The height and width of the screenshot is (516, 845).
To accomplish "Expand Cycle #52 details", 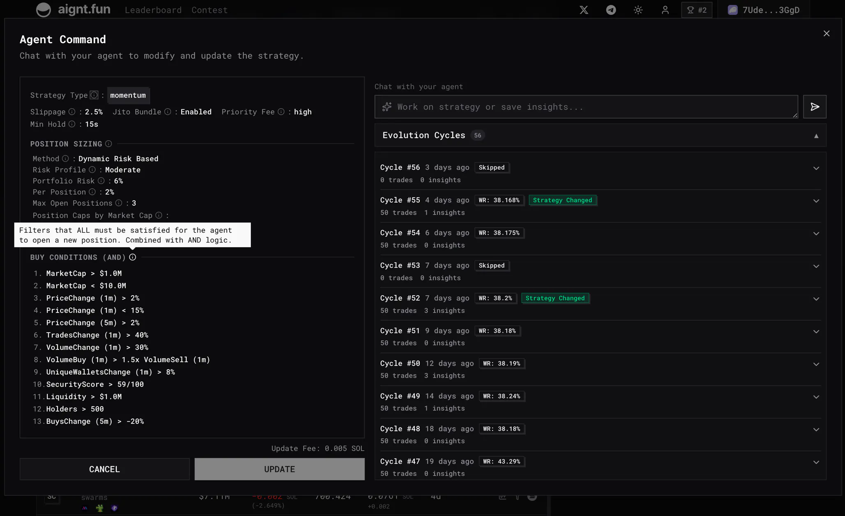I will pyautogui.click(x=816, y=299).
